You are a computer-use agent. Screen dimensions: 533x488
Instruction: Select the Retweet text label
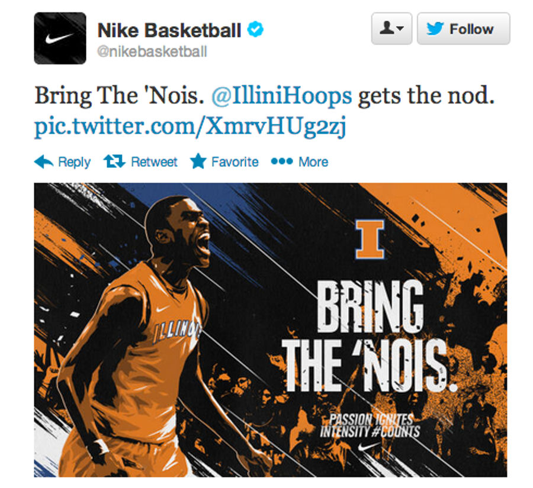154,162
